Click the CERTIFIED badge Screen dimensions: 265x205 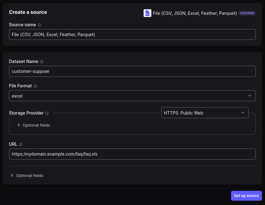tap(247, 13)
